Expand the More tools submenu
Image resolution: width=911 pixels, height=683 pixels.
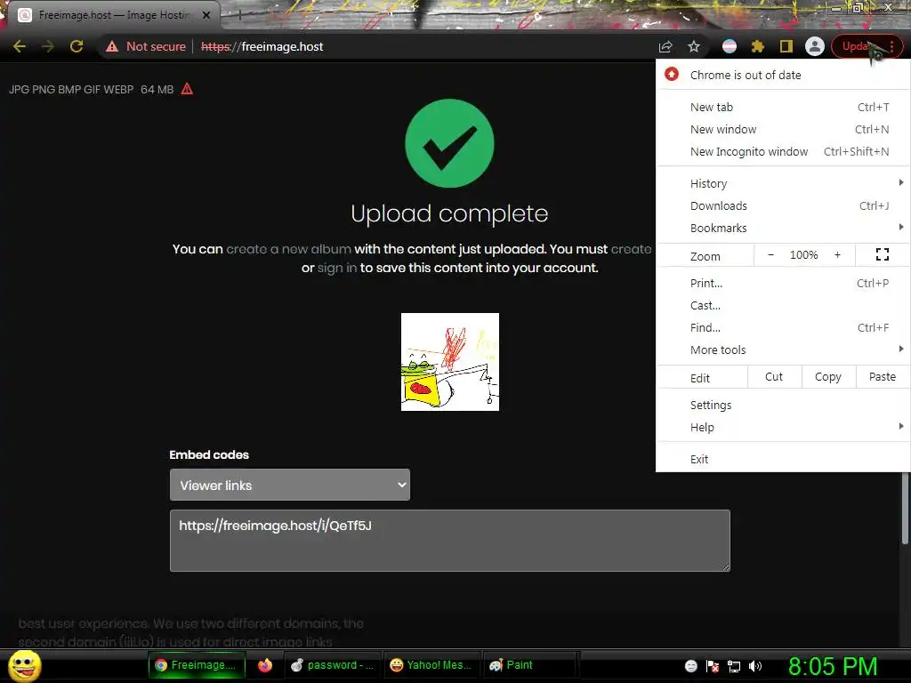click(x=783, y=350)
